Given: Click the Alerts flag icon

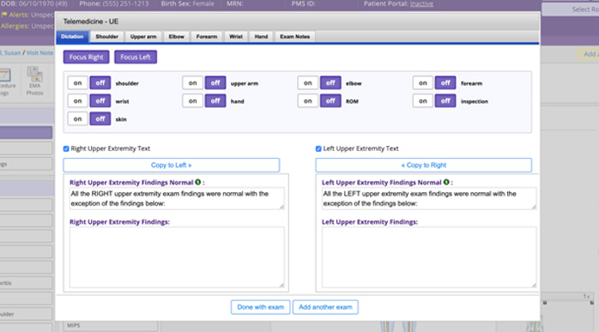Looking at the screenshot, I should point(4,15).
